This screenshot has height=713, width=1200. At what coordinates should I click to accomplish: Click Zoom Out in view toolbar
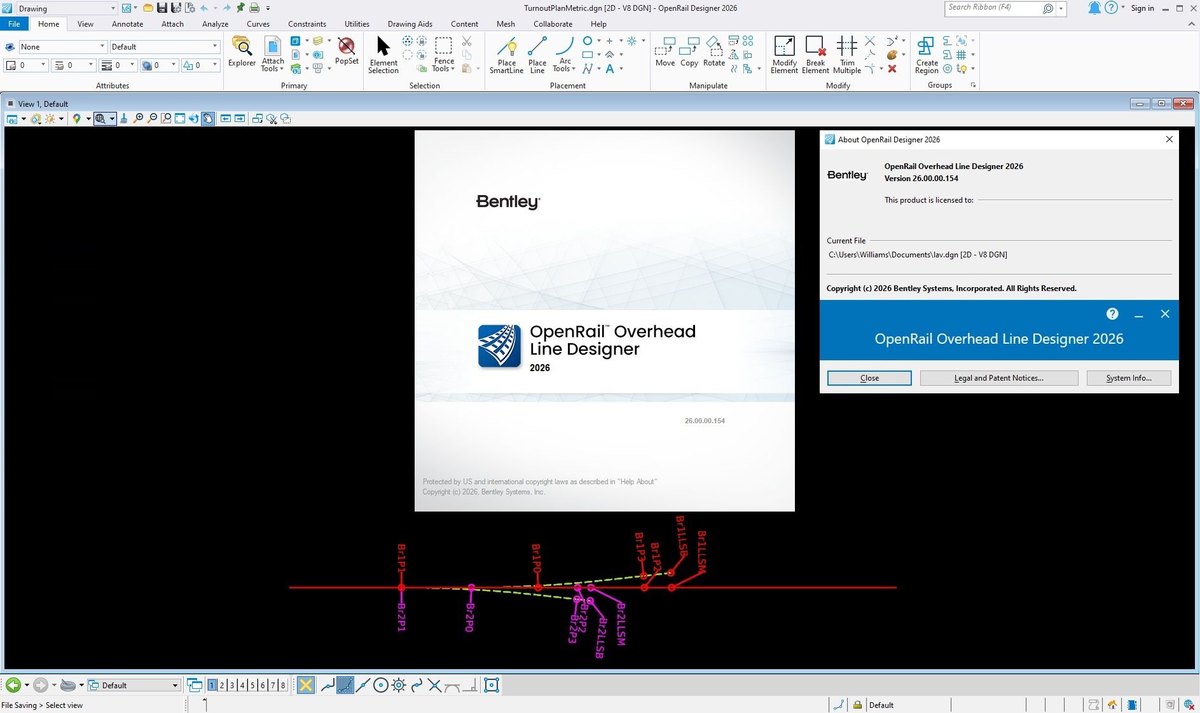point(152,118)
